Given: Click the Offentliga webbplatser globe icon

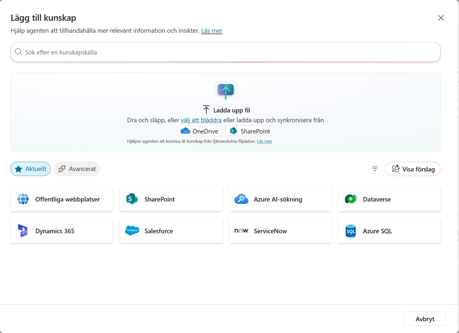Looking at the screenshot, I should coord(23,199).
